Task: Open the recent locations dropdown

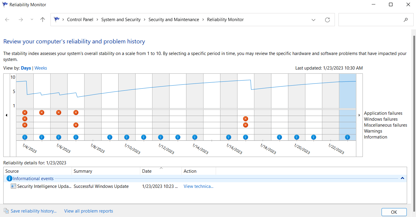Action: [32, 20]
